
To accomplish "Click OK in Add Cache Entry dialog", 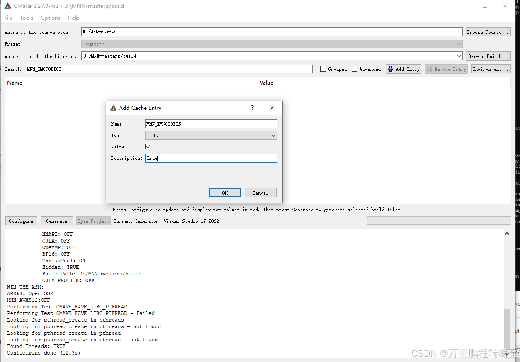I will click(225, 193).
